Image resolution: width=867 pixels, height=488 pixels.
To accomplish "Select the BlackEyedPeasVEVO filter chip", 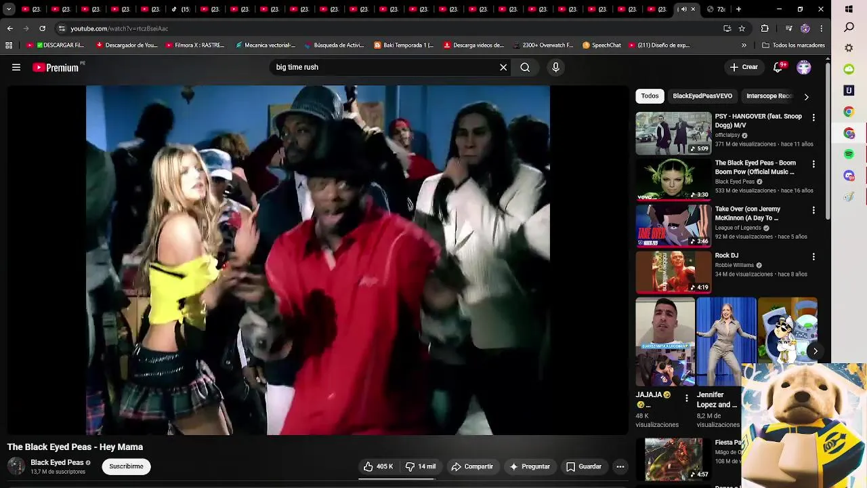I will (702, 96).
